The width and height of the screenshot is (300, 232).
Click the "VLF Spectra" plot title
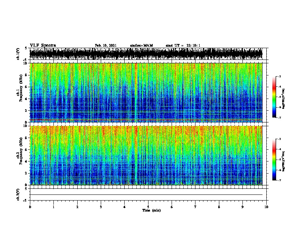pyautogui.click(x=43, y=45)
